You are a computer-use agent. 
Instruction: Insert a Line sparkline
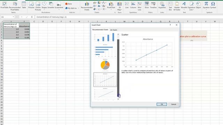[x=127, y=5]
